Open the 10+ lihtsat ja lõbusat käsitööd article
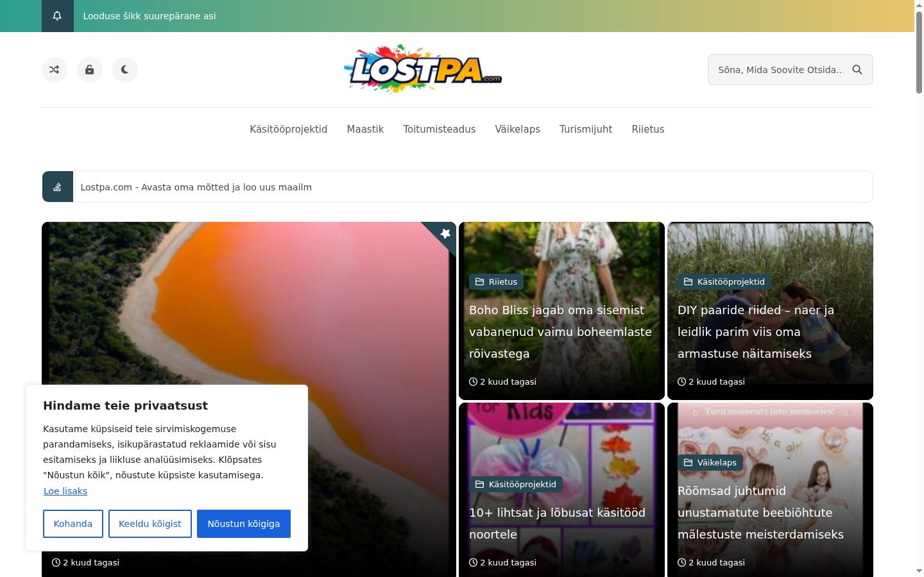The width and height of the screenshot is (924, 577). coord(557,523)
